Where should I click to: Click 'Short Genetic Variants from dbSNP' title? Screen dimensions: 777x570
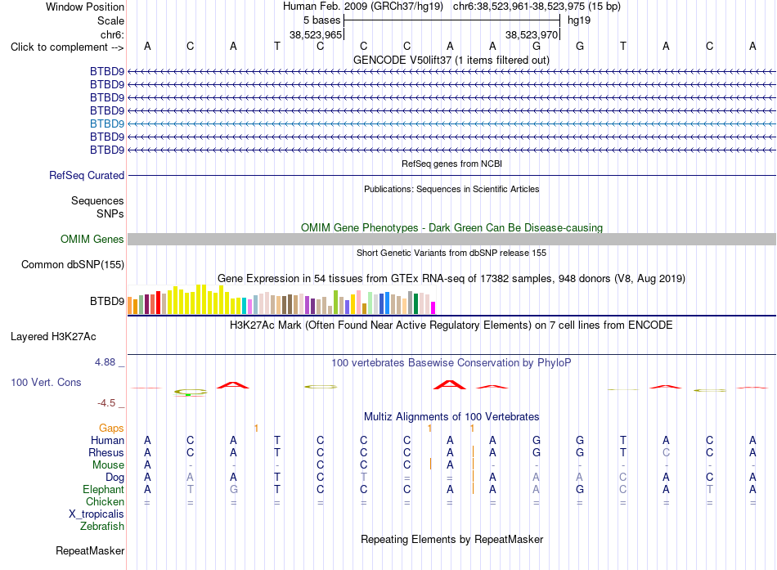tap(451, 253)
